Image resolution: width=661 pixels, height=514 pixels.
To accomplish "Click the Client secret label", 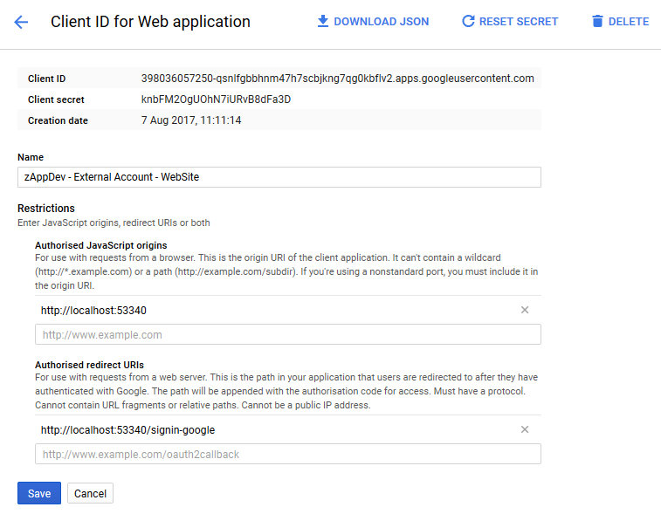I will point(56,99).
